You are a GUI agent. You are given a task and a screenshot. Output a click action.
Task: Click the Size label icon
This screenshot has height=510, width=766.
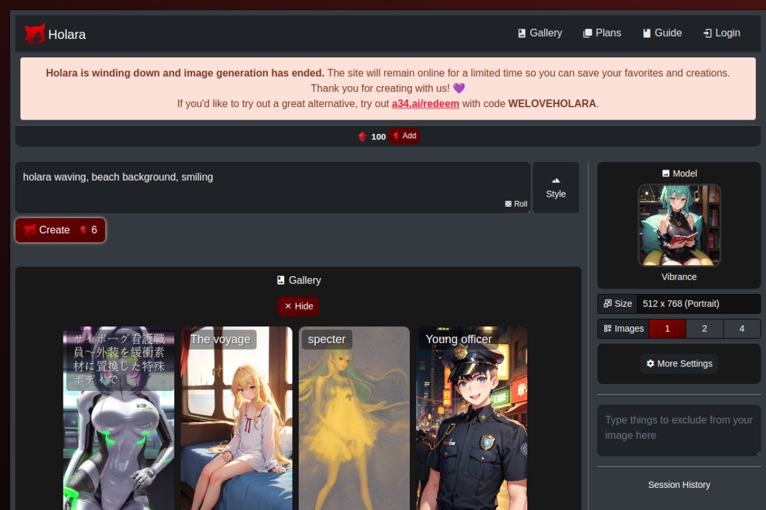pos(607,304)
